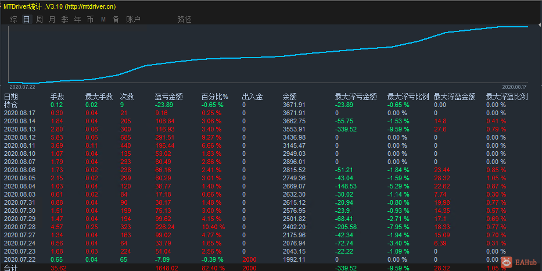
Task: Switch to the 季 quarterly tab
Action: click(x=64, y=19)
